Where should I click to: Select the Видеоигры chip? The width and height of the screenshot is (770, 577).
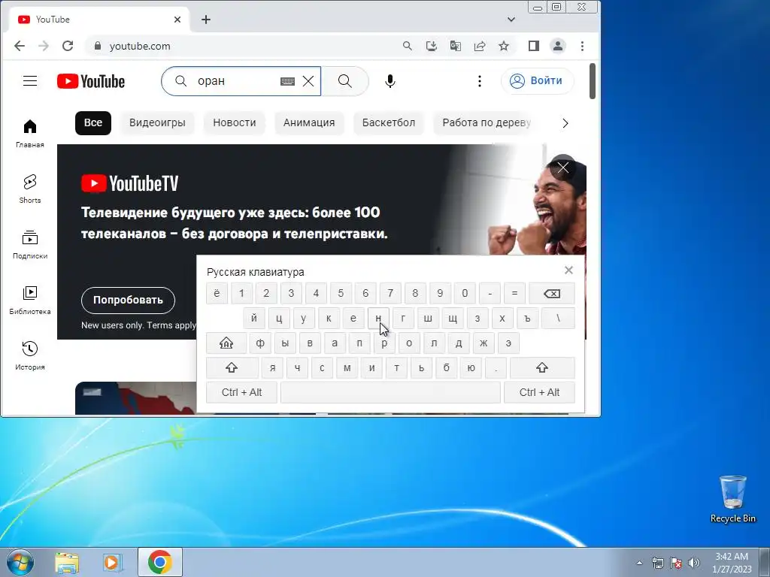tap(157, 122)
